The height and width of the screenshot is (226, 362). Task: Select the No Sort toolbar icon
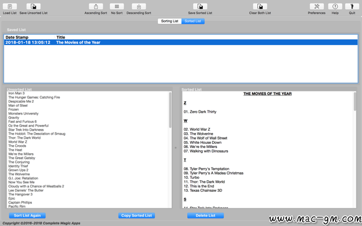[117, 6]
